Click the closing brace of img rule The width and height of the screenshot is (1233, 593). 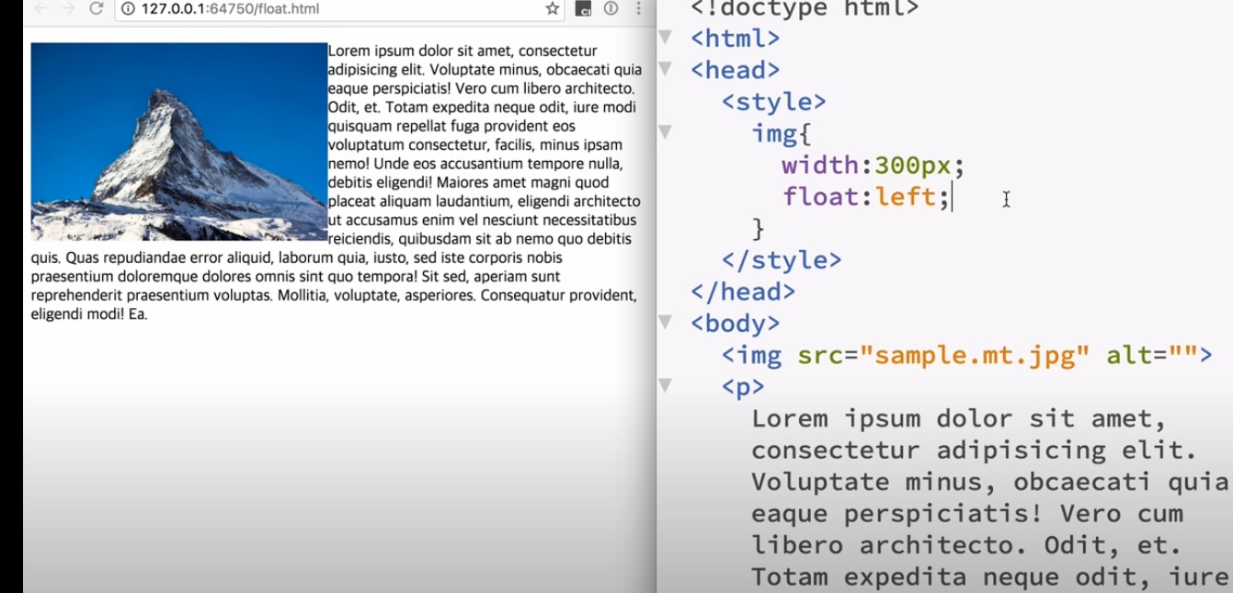[x=759, y=228]
